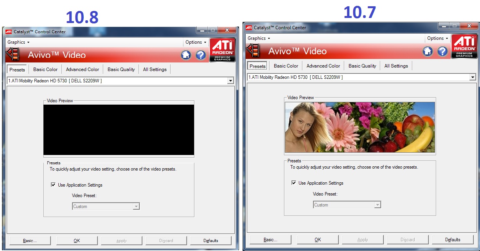Open the Graphics menu in the 10.7 window
Screen dimensions: 480x251
click(259, 38)
